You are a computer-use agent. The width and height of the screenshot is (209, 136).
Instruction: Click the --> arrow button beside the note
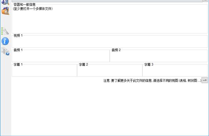204,80
